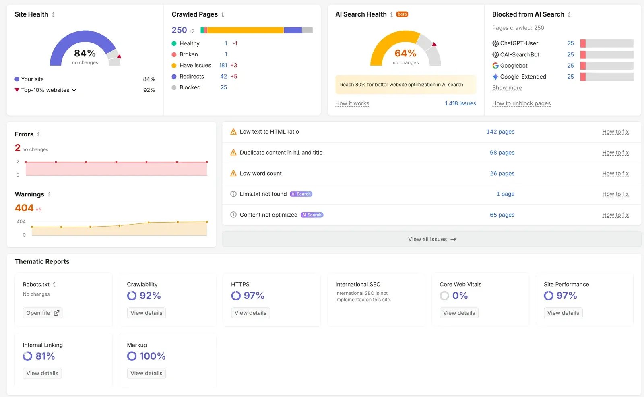
Task: Click the warning icon for Low word count
Action: point(233,173)
